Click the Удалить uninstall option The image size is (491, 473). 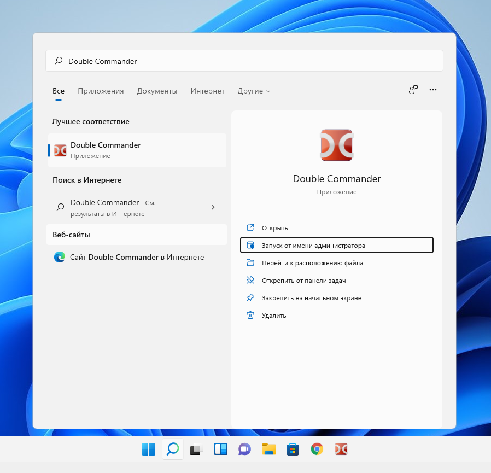[273, 316]
